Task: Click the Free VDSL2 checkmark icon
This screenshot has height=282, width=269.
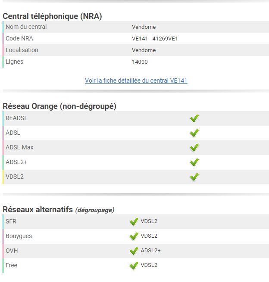Action: 134,266
